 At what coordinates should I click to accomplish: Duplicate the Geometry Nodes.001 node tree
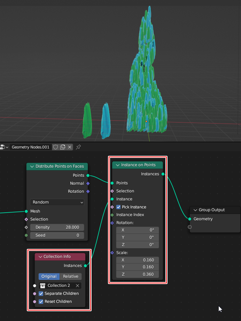(x=63, y=147)
